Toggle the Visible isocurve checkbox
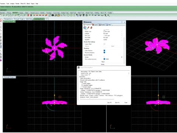177x133 pixels. point(104,59)
